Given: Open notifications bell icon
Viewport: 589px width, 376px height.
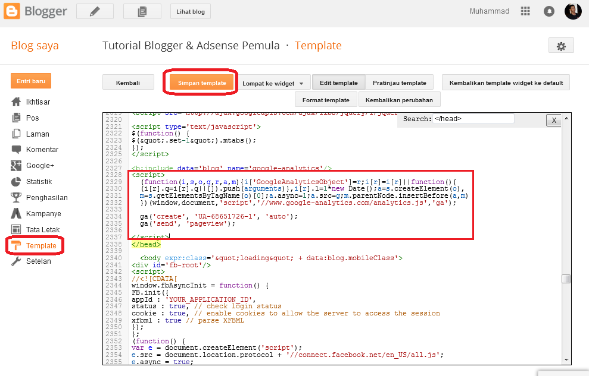Looking at the screenshot, I should point(549,11).
